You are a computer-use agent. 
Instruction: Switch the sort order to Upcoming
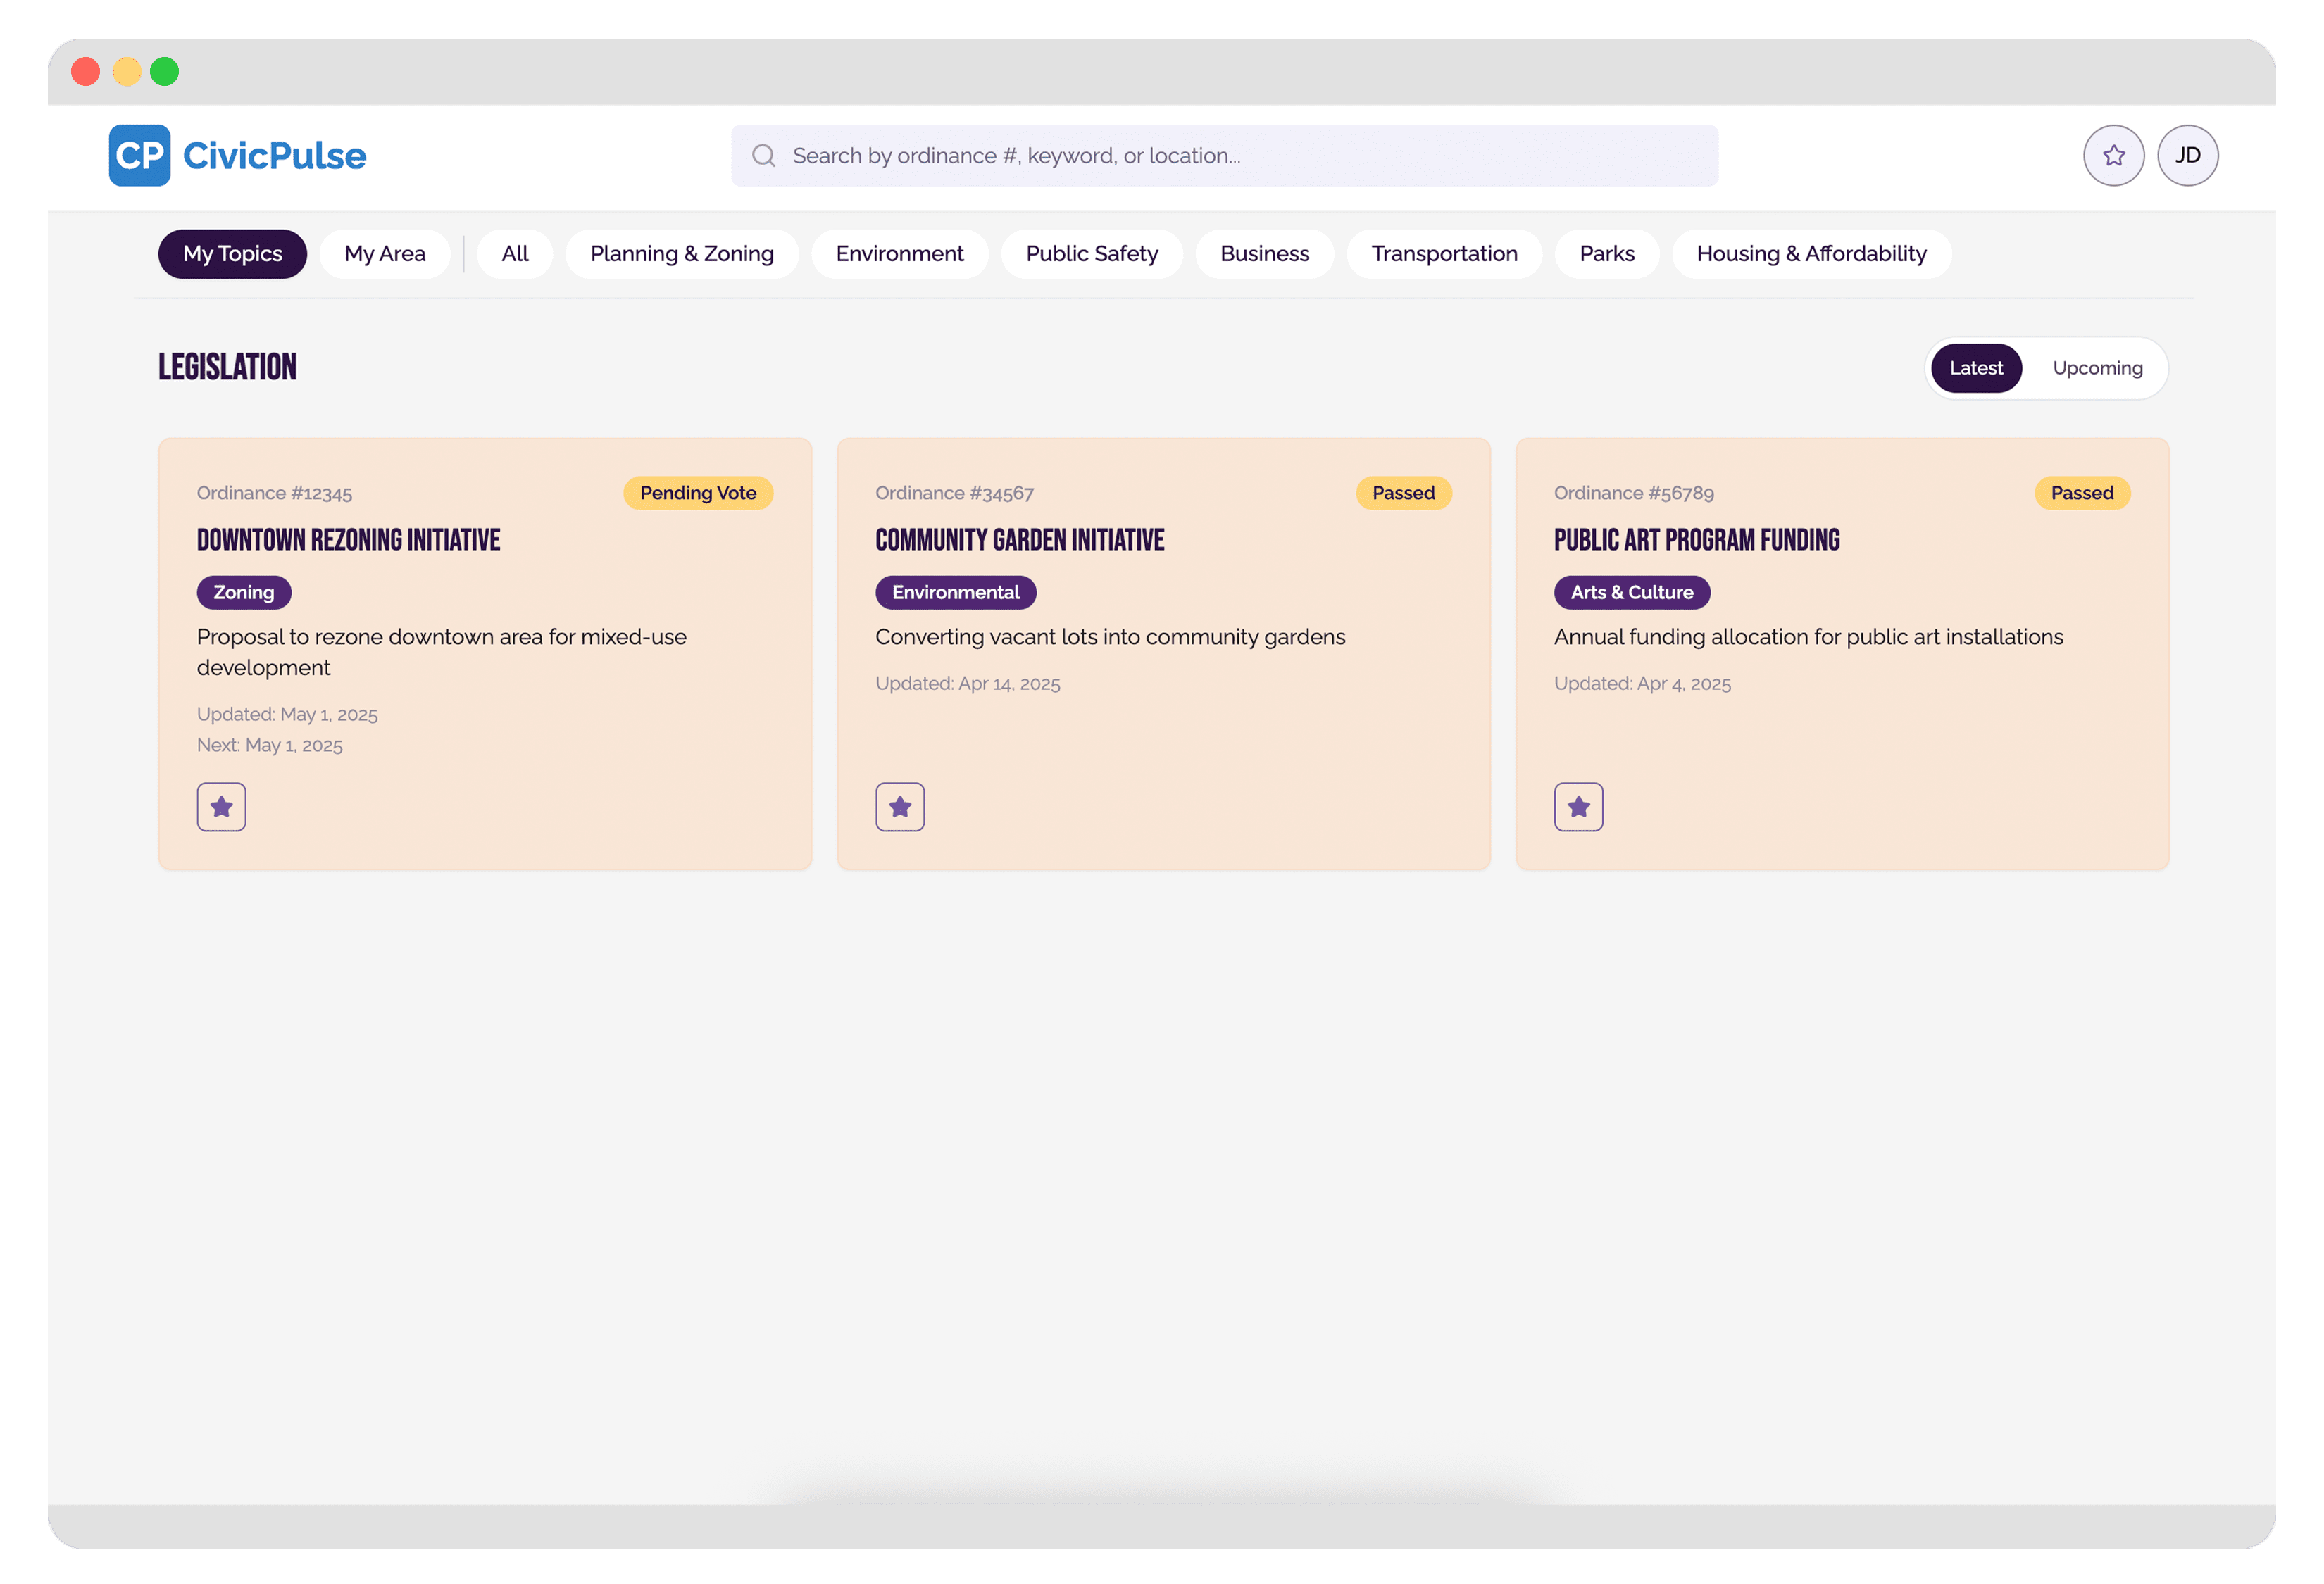pos(2097,367)
